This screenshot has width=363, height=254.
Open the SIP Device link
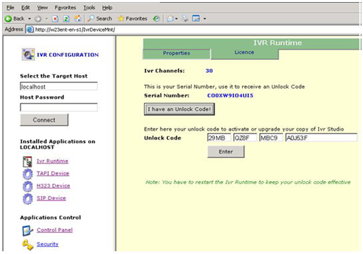point(52,198)
